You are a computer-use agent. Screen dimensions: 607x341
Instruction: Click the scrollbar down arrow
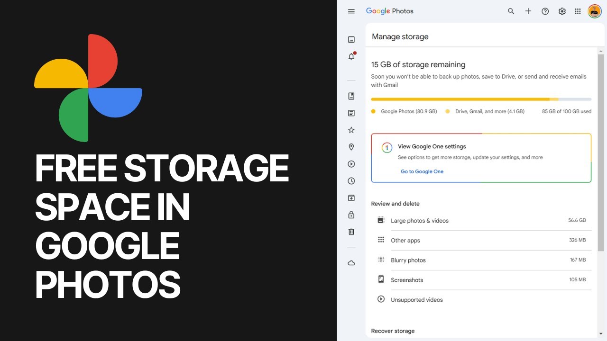coord(601,334)
